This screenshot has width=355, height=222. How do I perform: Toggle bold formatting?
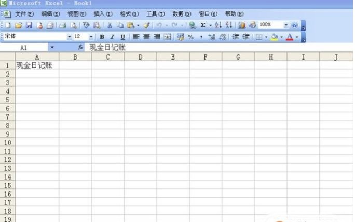pyautogui.click(x=102, y=37)
